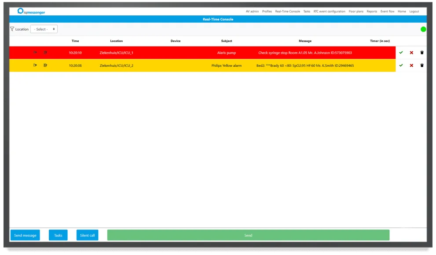Click second icon in the Alaris pump row
The width and height of the screenshot is (436, 255).
[45, 52]
